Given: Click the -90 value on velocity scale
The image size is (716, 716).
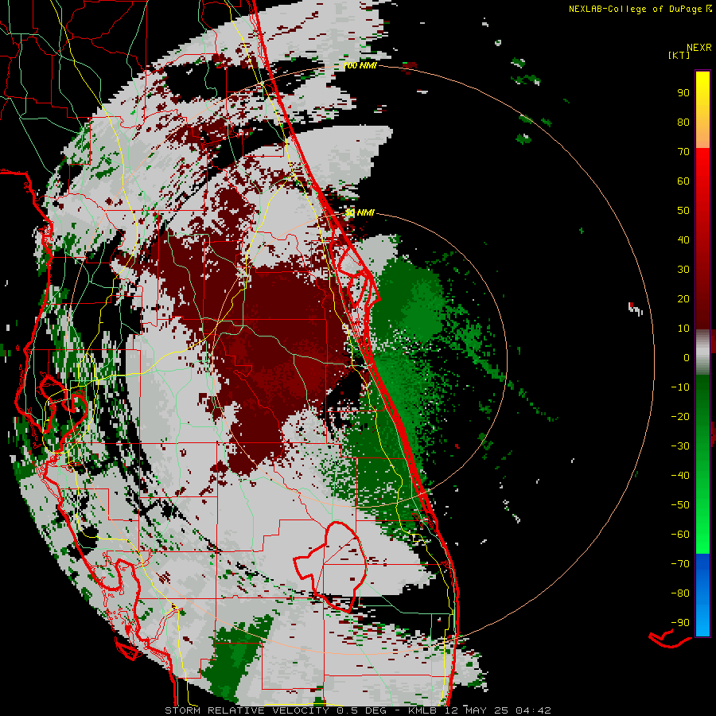Looking at the screenshot, I should tap(680, 623).
